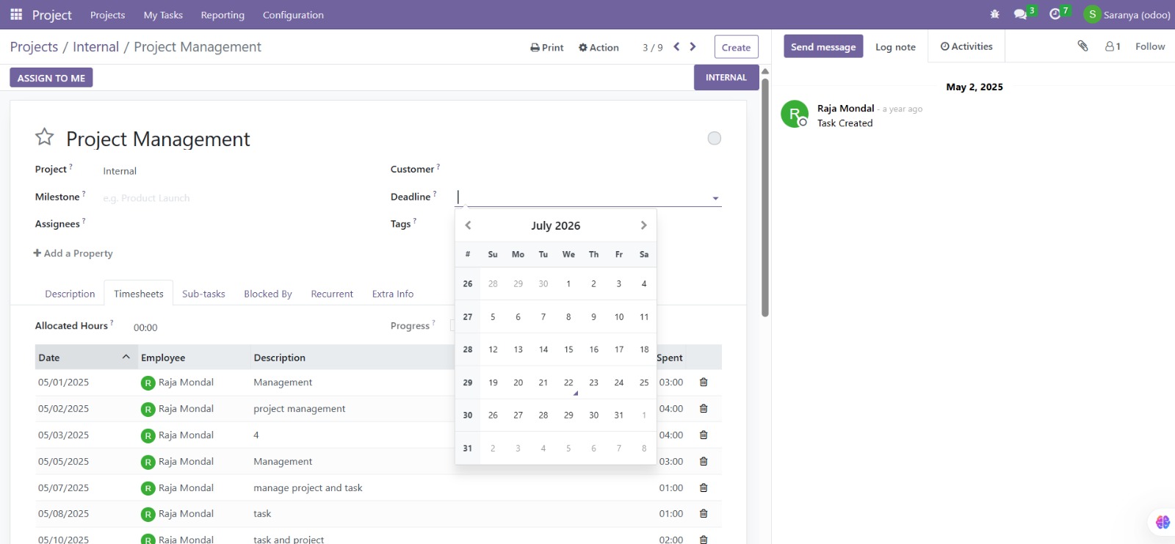Screen dimensions: 1175x544
Task: Delete the 05/05/2025 timesheet row
Action: 704,462
